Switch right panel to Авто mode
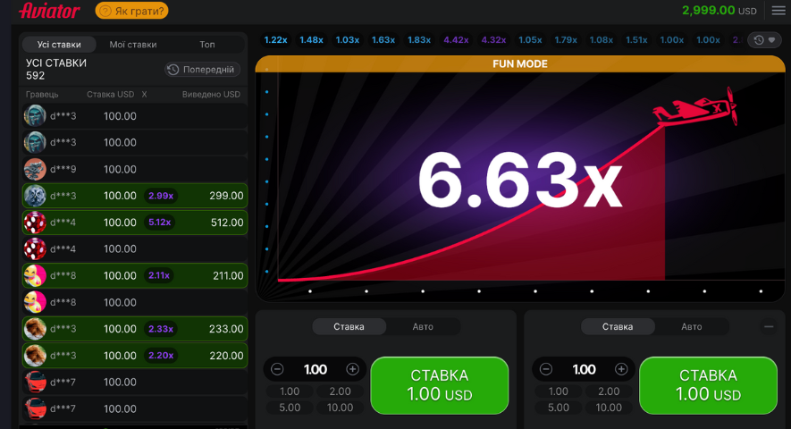Screen dimensions: 791x429 (691, 327)
